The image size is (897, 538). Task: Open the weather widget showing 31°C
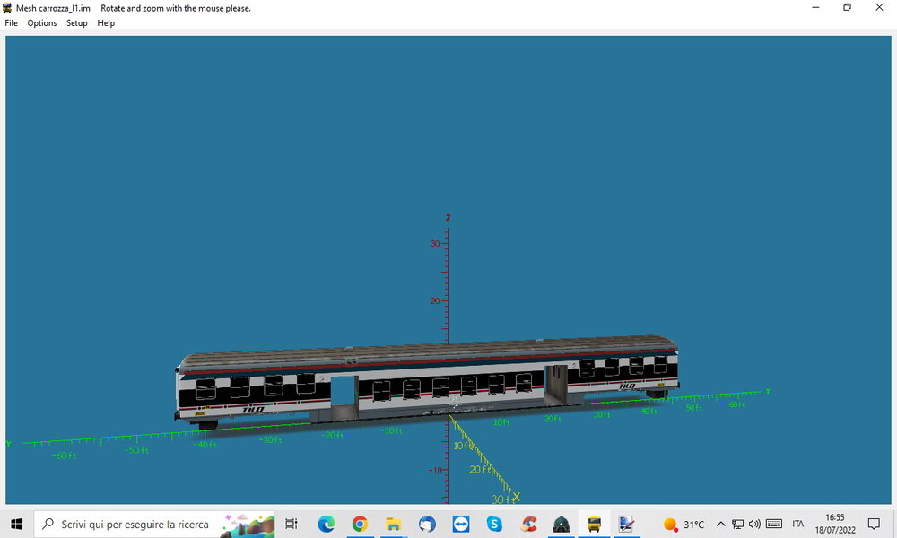(684, 524)
